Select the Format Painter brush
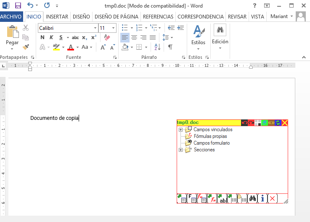Image resolution: width=310 pixels, height=222 pixels. click(26, 47)
